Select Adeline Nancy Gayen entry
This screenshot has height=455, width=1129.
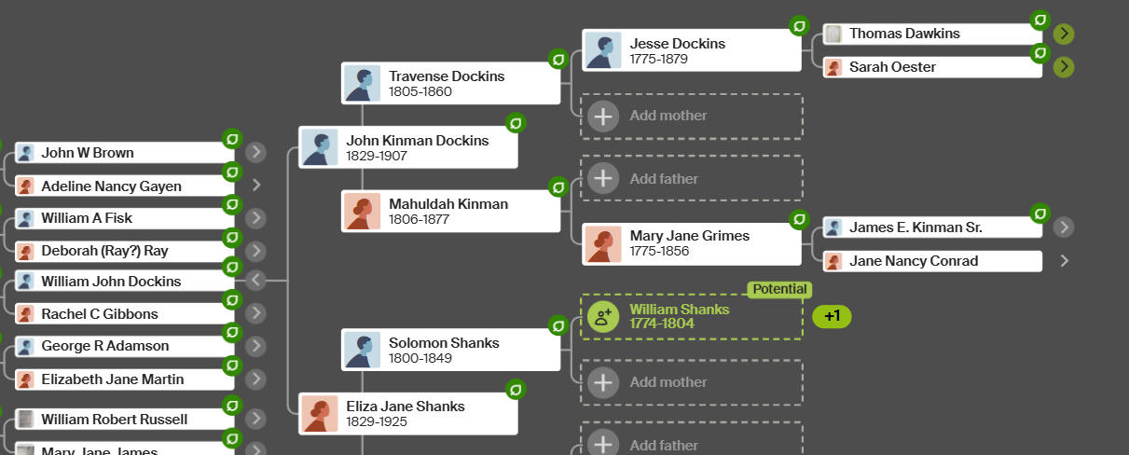coord(124,186)
